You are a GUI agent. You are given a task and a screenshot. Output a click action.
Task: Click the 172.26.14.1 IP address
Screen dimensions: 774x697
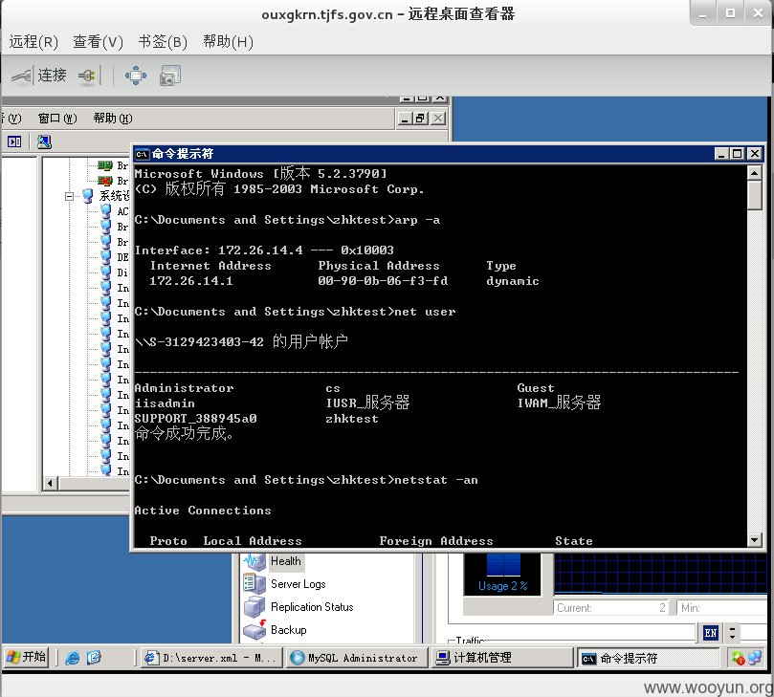coord(191,281)
